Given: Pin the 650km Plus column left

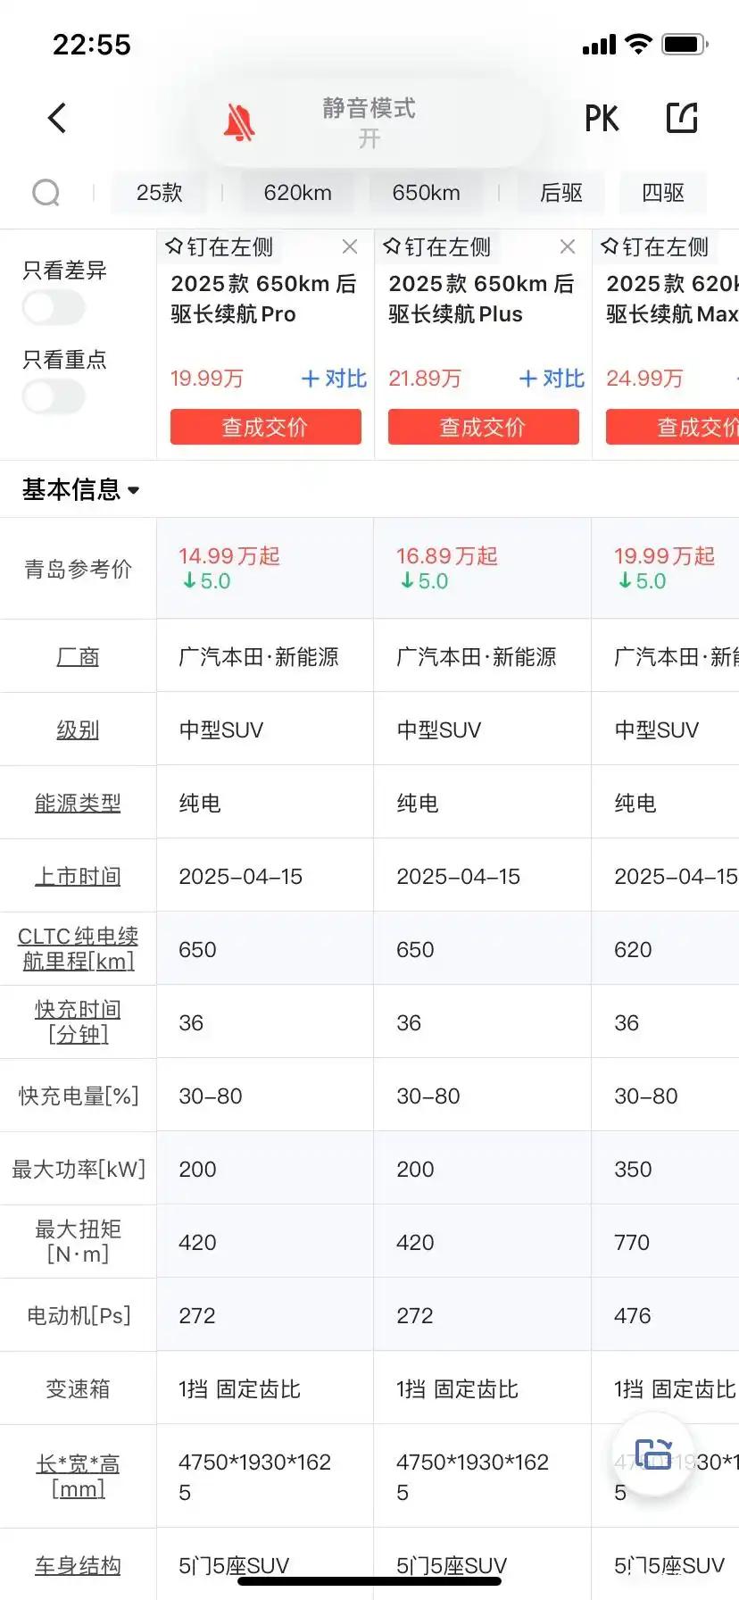Looking at the screenshot, I should click(x=437, y=247).
